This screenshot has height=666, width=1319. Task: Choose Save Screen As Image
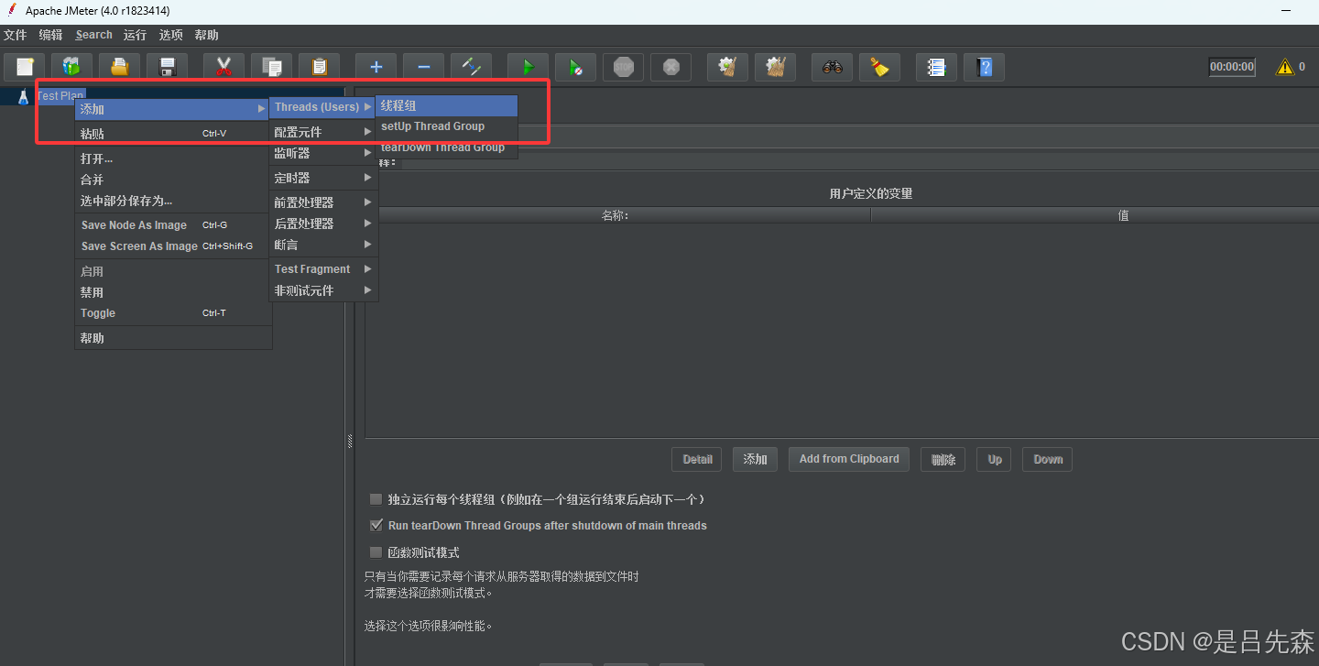pyautogui.click(x=173, y=246)
